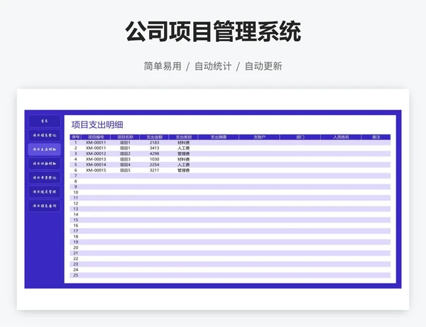Click the row number 15 cell
426x327 pixels.
(75, 220)
